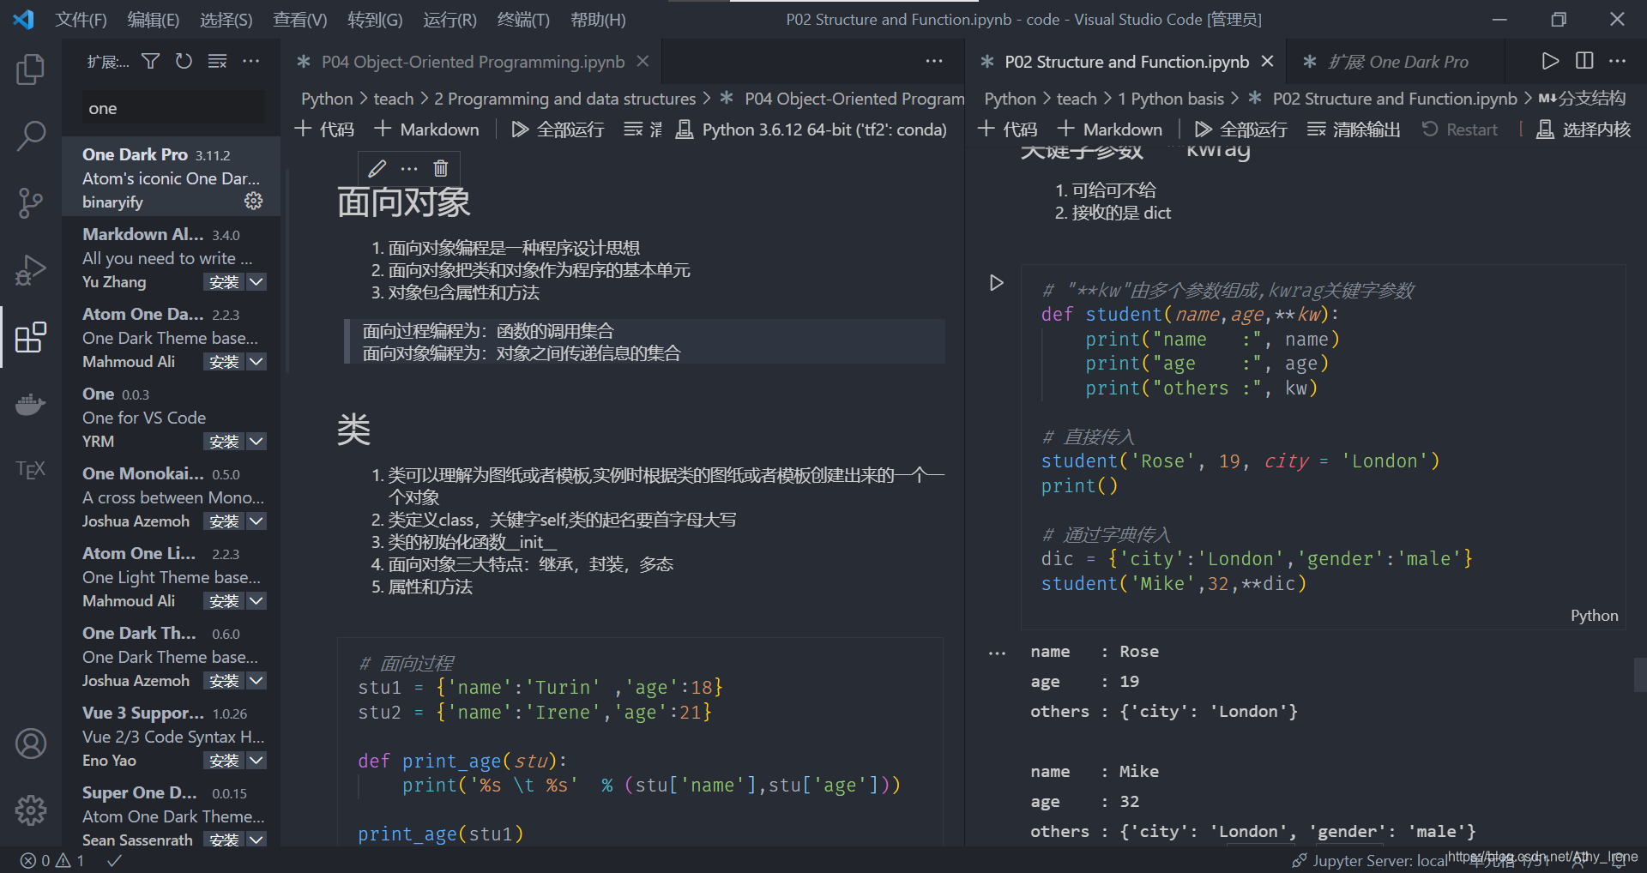
Task: Run all cells in left notebook
Action: point(558,129)
